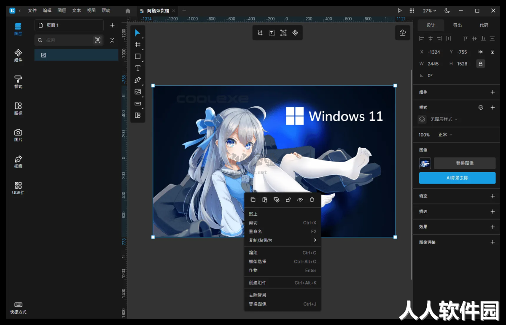This screenshot has height=325, width=506.
Task: Select the Rectangle shape tool
Action: tap(137, 56)
